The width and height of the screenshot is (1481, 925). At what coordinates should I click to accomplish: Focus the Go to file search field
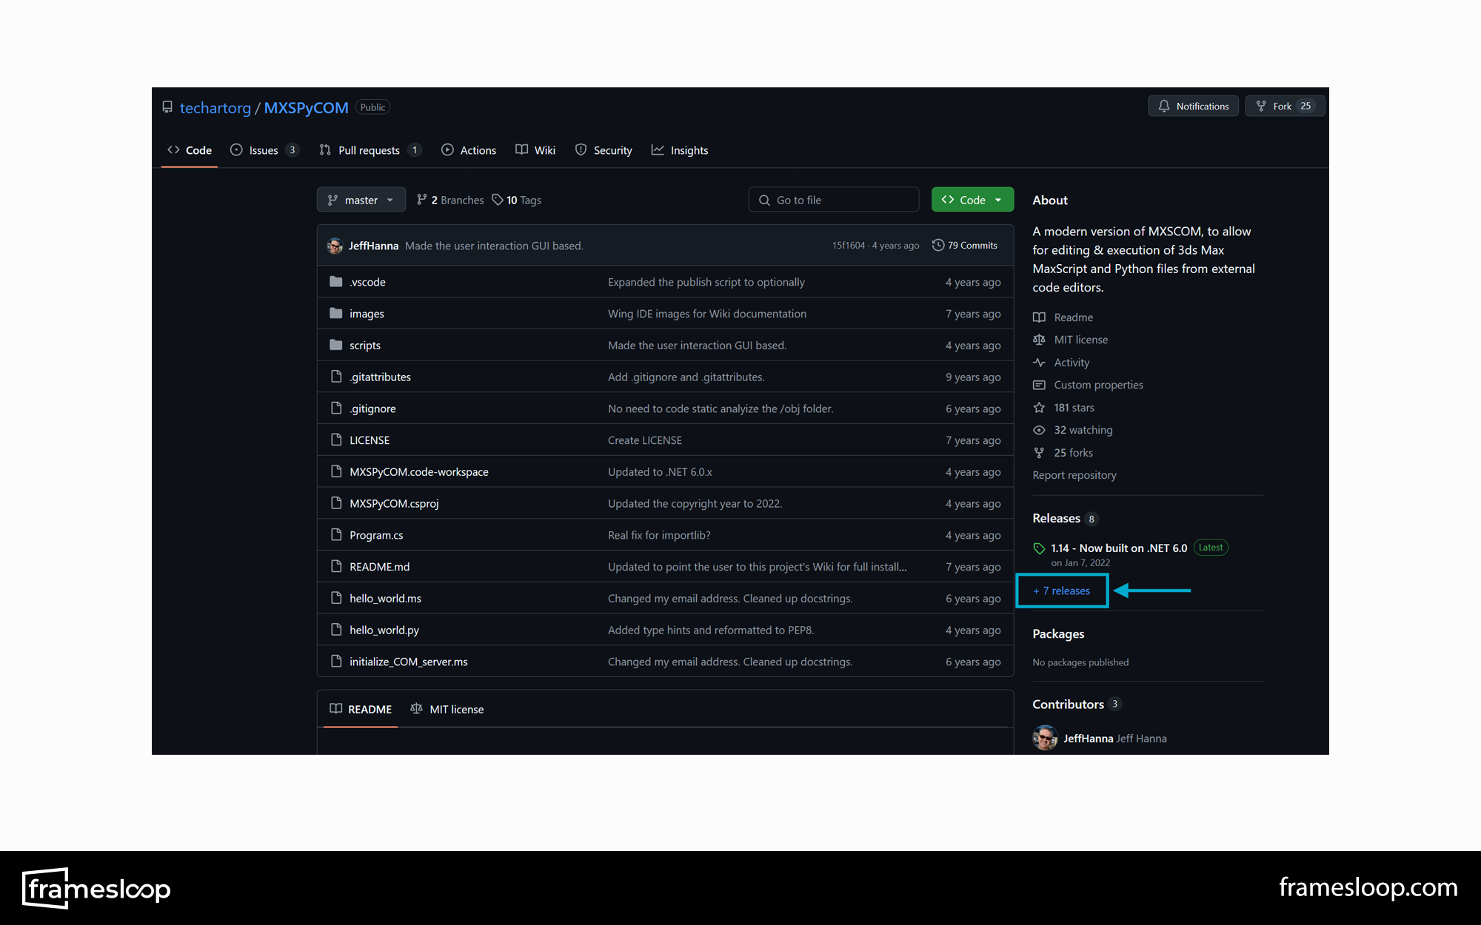834,200
